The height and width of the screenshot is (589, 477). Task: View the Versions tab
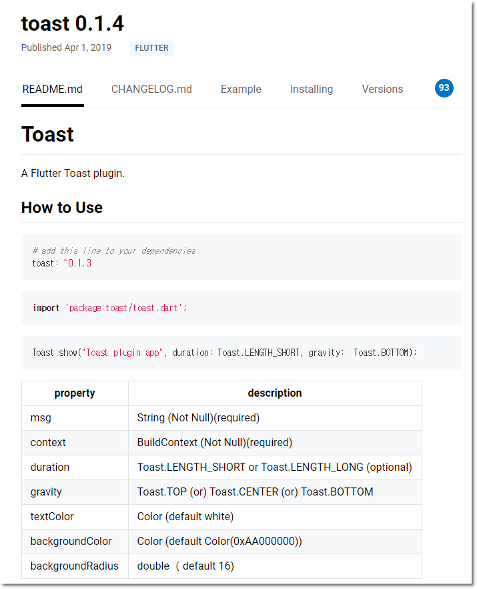382,89
